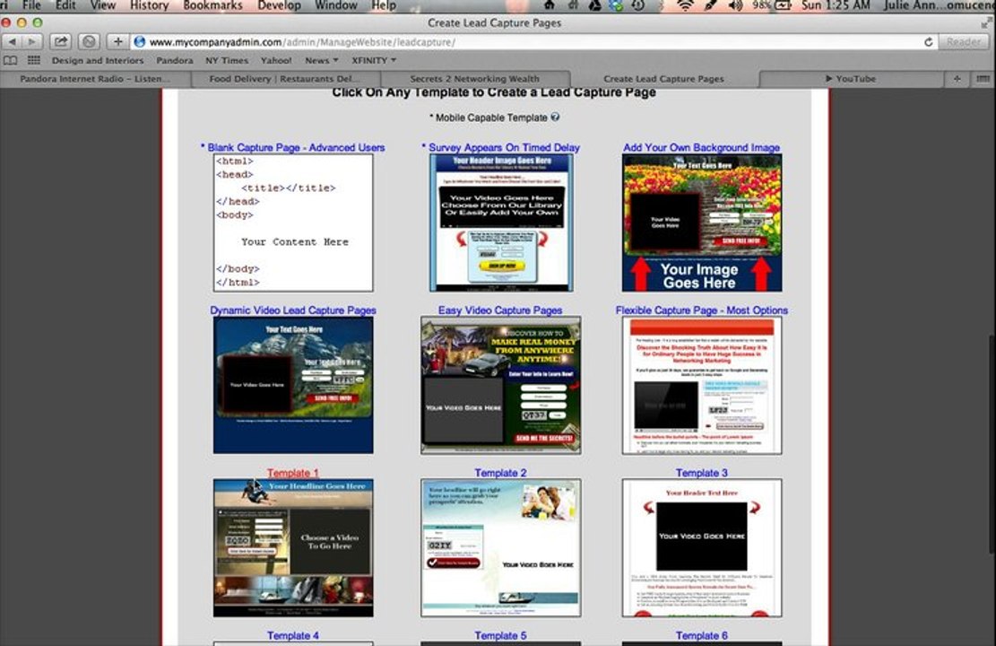Viewport: 996px width, 646px height.
Task: Click the Wi-Fi icon in the menu bar
Action: coord(684,5)
